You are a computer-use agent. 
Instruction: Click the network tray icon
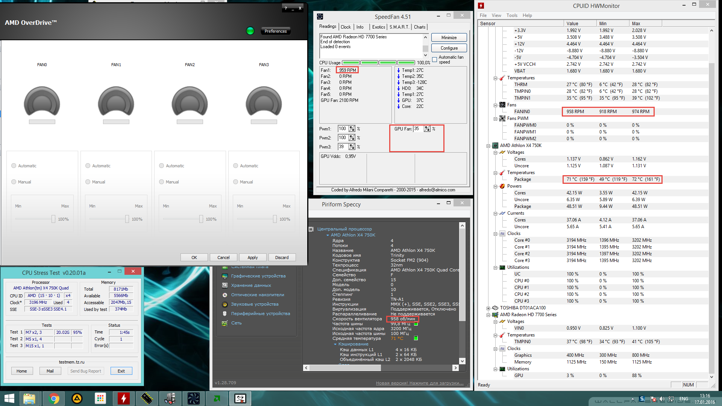coord(670,399)
